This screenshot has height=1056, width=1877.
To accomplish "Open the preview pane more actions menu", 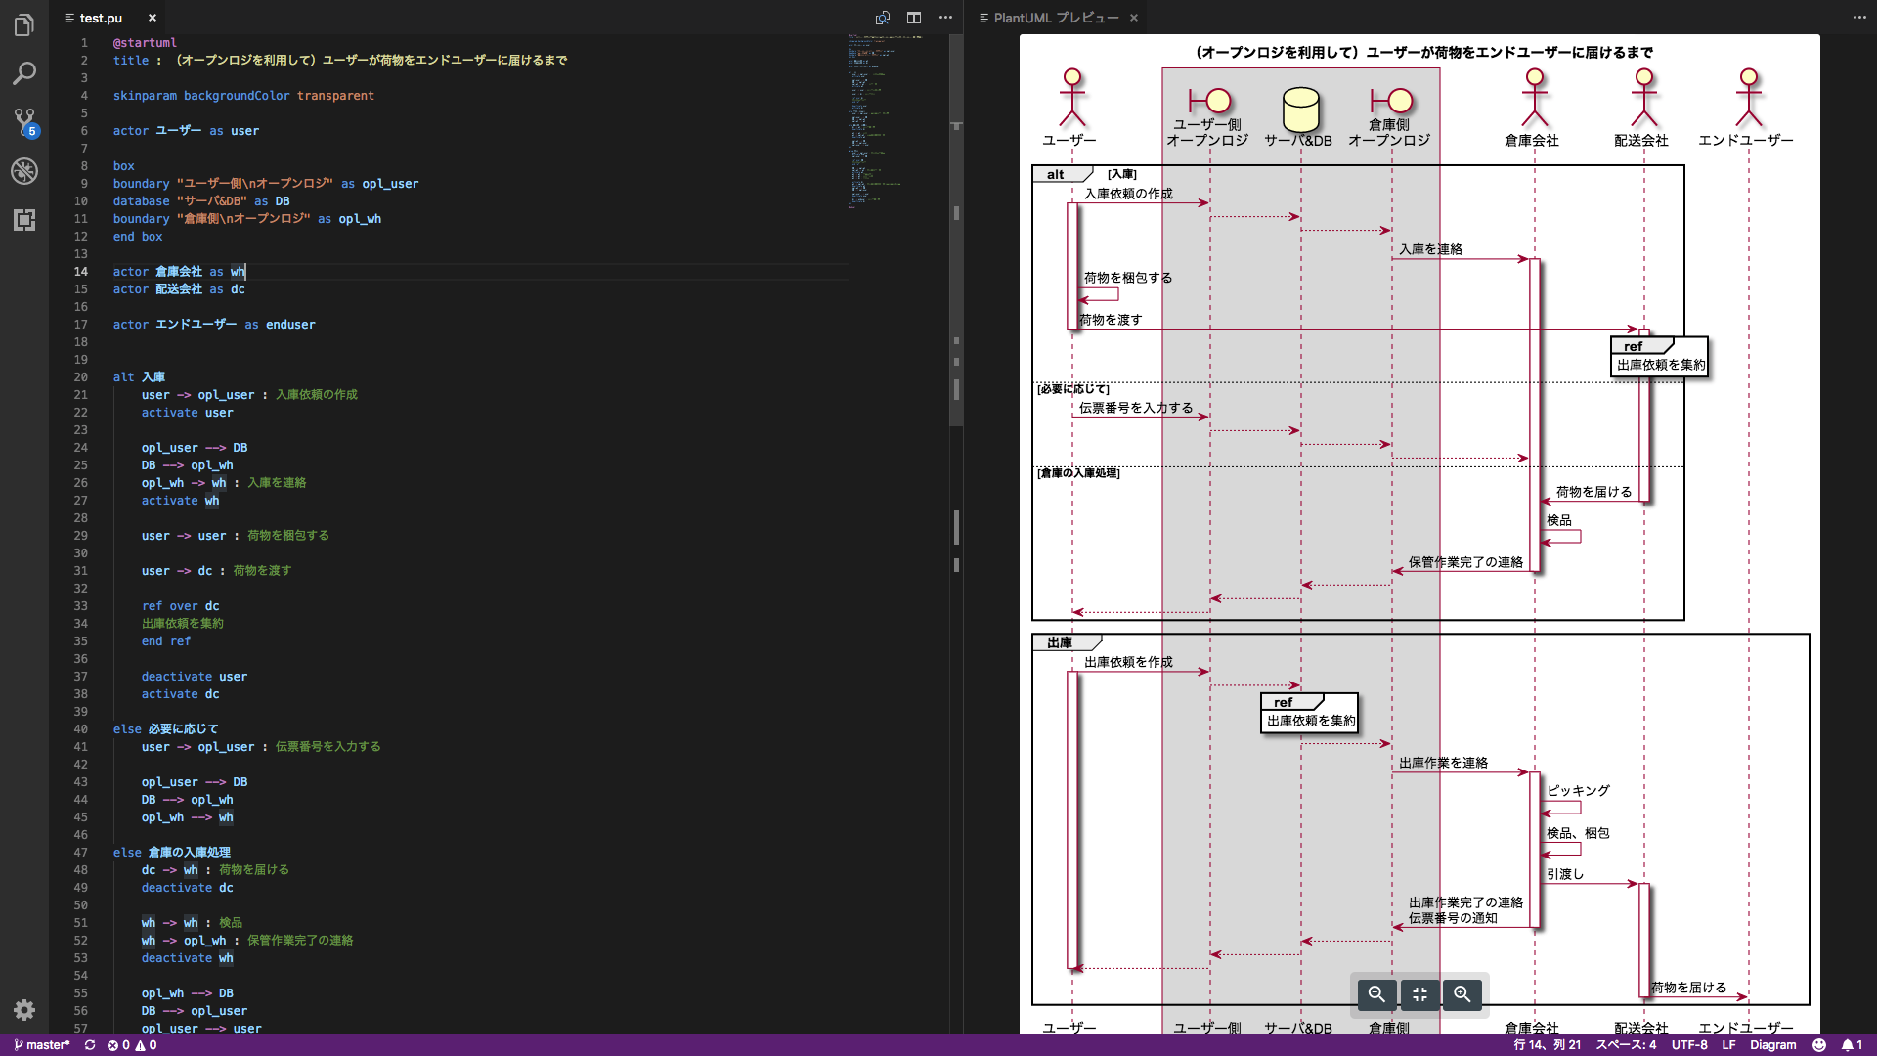I will coord(1859,18).
